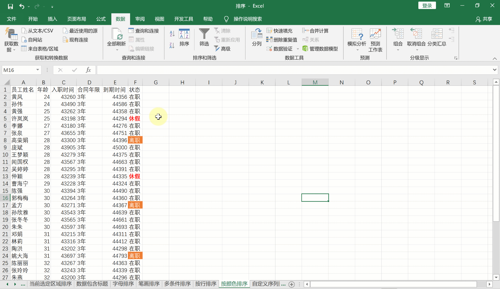Click 从文本/CSV import icon

pyautogui.click(x=37, y=31)
